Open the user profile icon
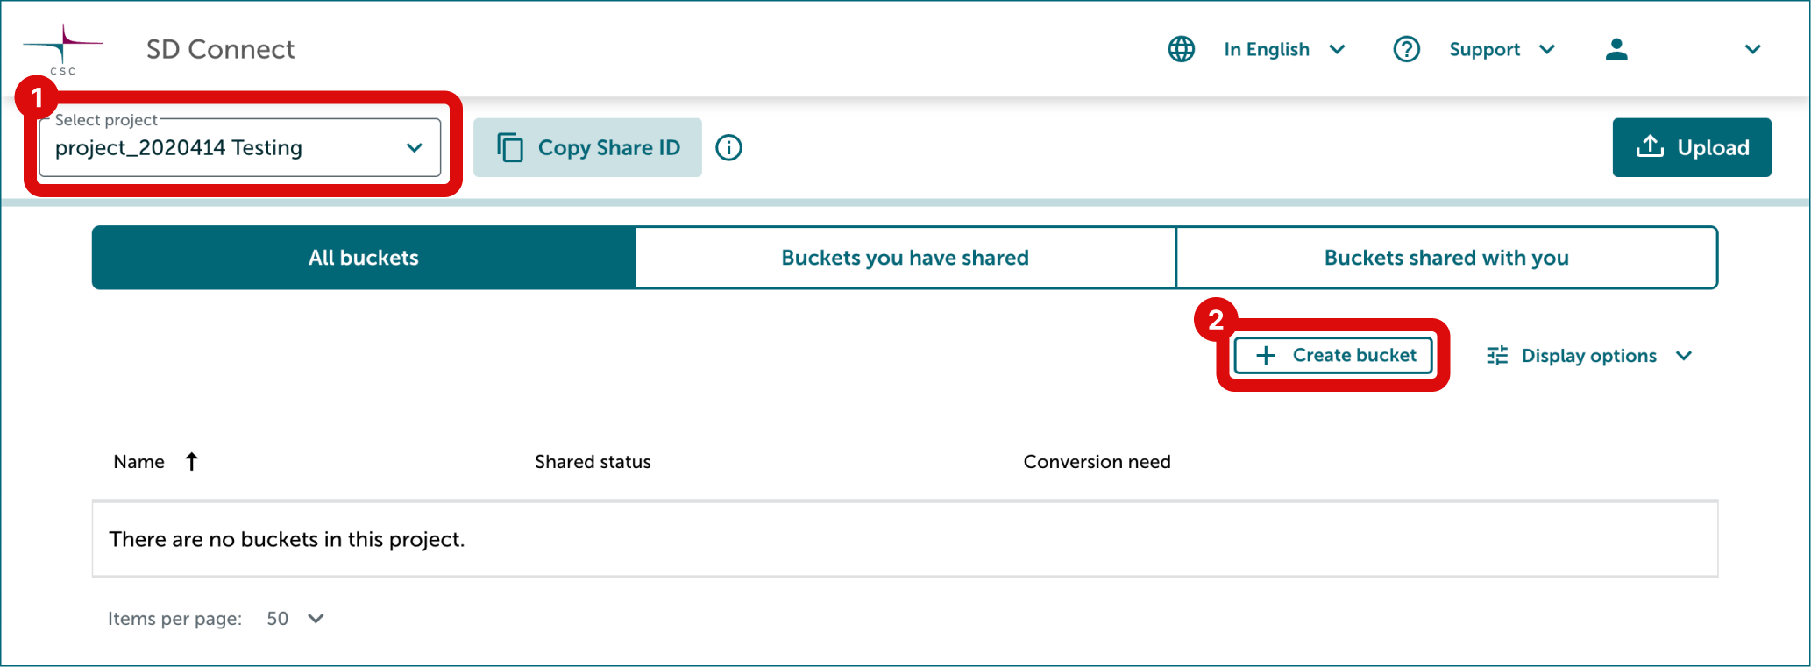The image size is (1811, 667). coord(1616,49)
